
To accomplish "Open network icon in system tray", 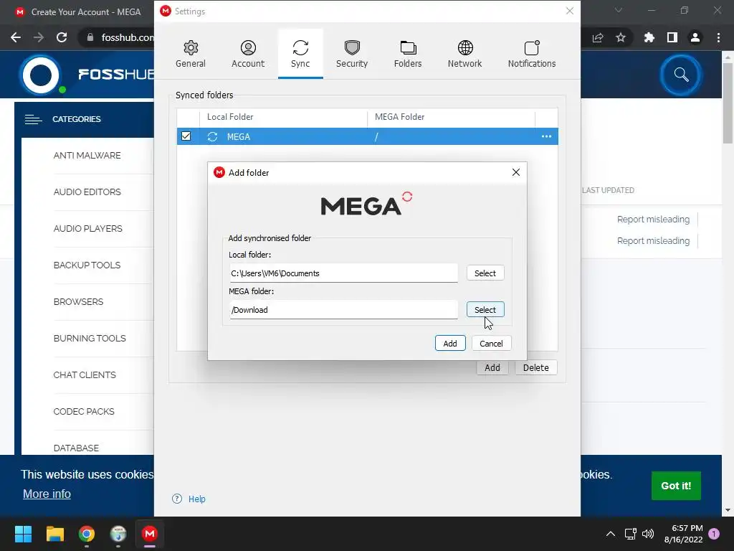I will [x=631, y=534].
